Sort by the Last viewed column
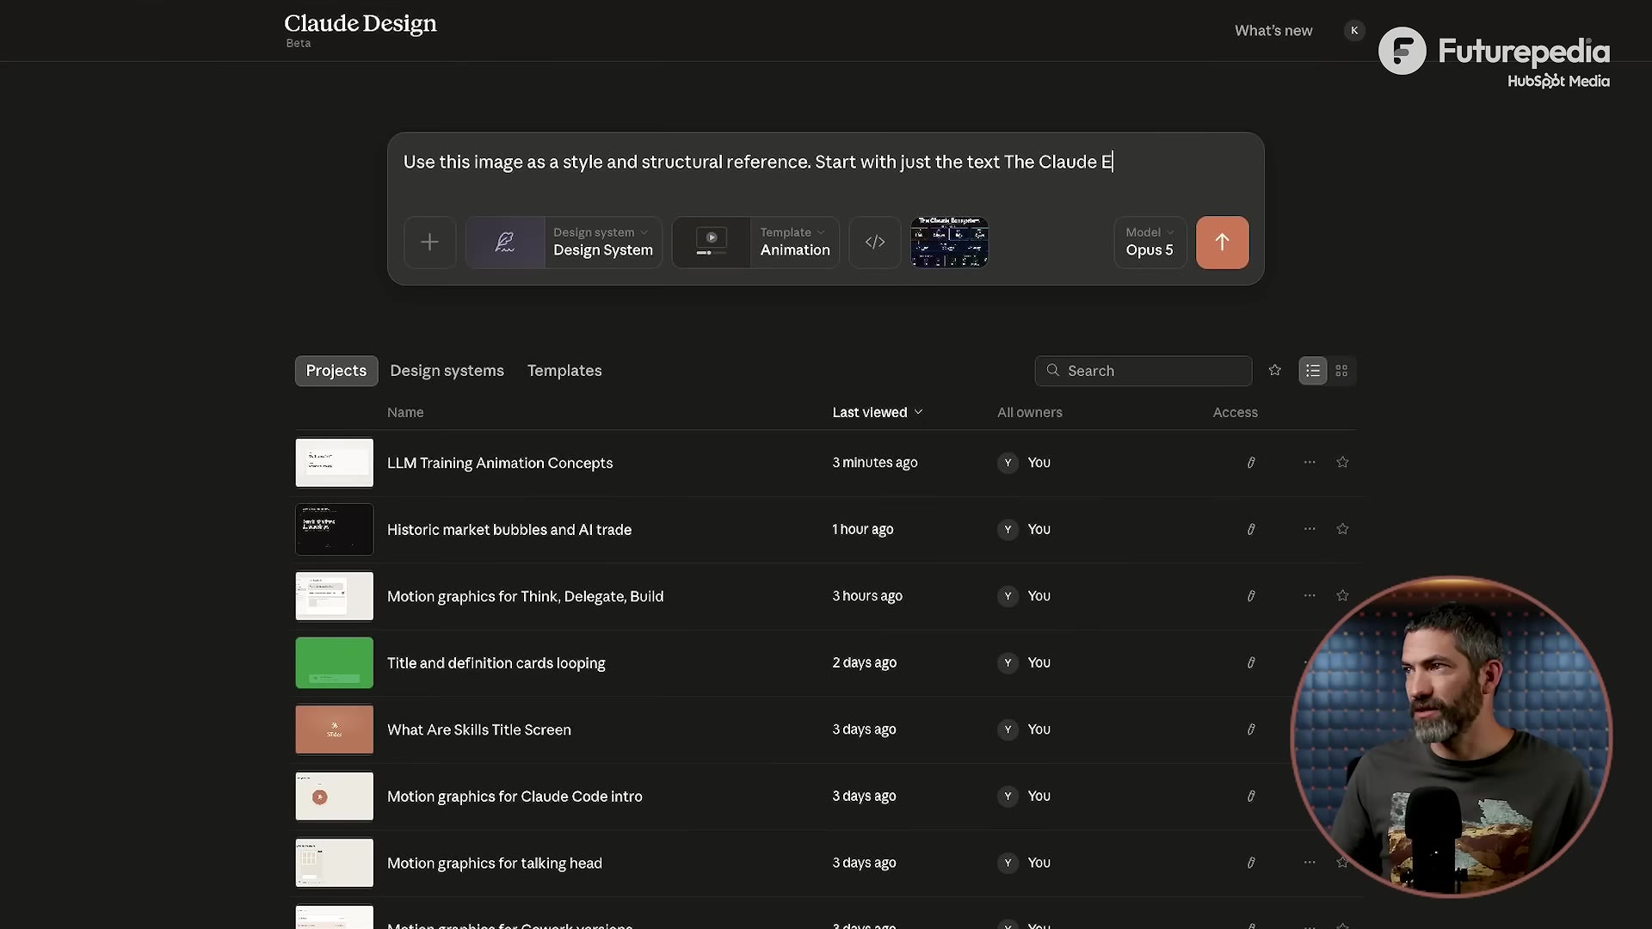The width and height of the screenshot is (1652, 929). point(877,412)
